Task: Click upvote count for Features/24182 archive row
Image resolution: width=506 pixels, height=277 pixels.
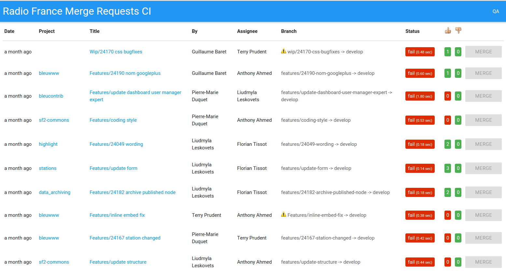Action: coord(448,192)
